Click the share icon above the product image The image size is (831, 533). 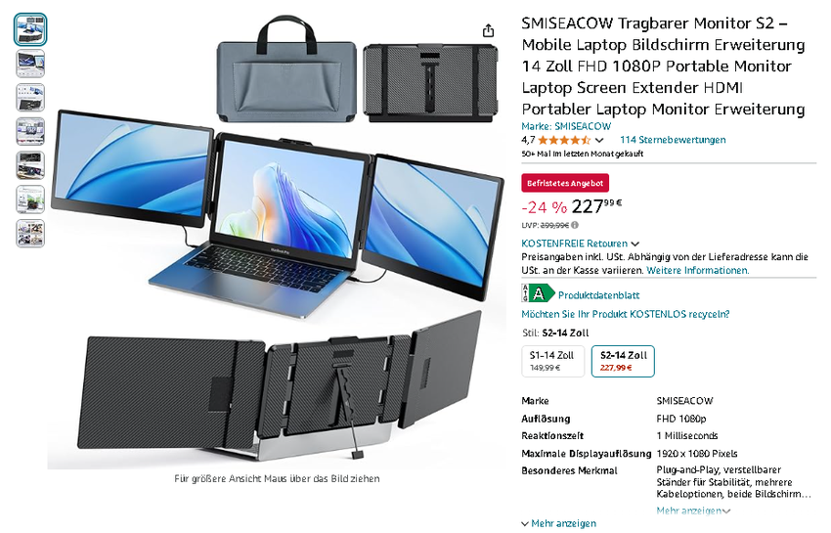click(x=488, y=30)
